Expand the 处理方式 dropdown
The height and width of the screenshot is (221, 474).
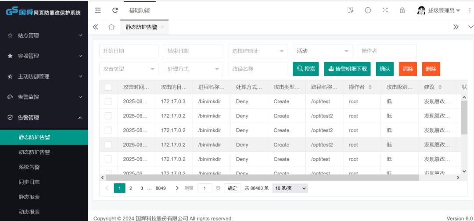(x=193, y=69)
